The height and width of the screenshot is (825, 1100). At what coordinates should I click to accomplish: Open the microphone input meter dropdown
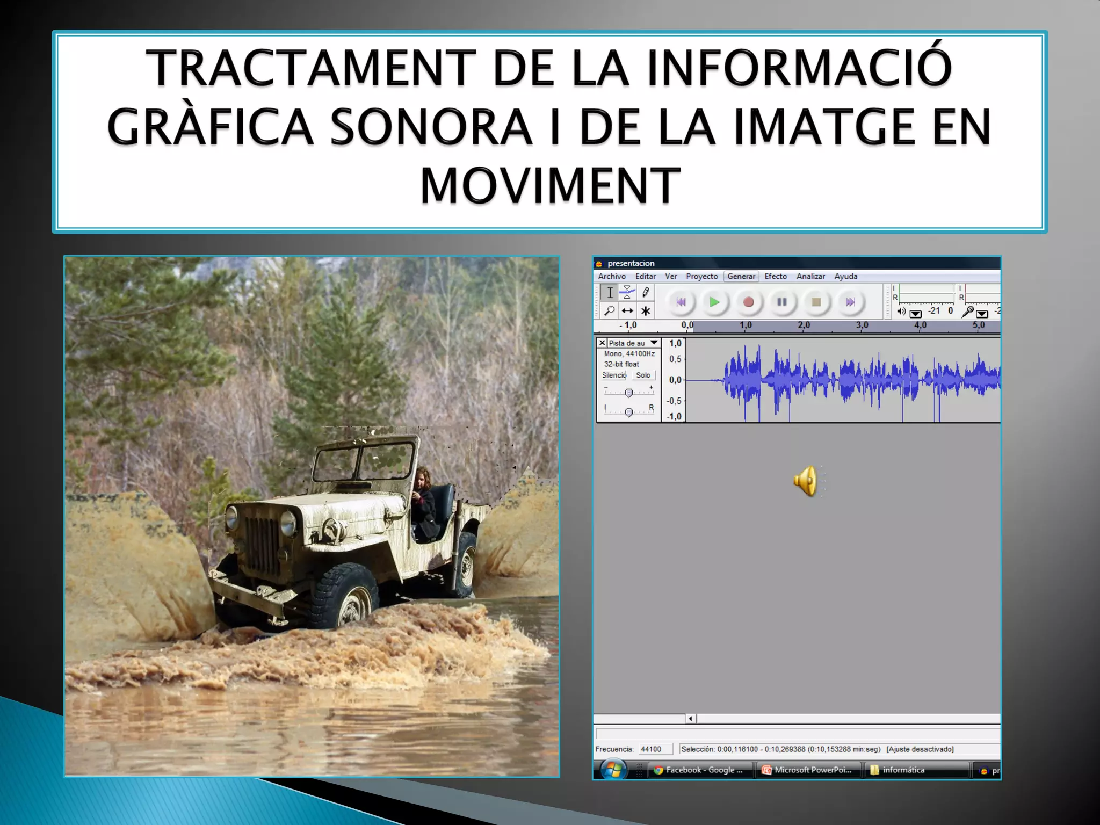tap(982, 314)
